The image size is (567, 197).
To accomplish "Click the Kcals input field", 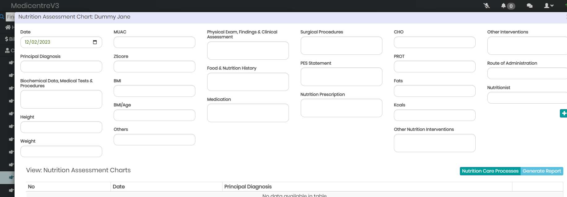I will (x=435, y=115).
